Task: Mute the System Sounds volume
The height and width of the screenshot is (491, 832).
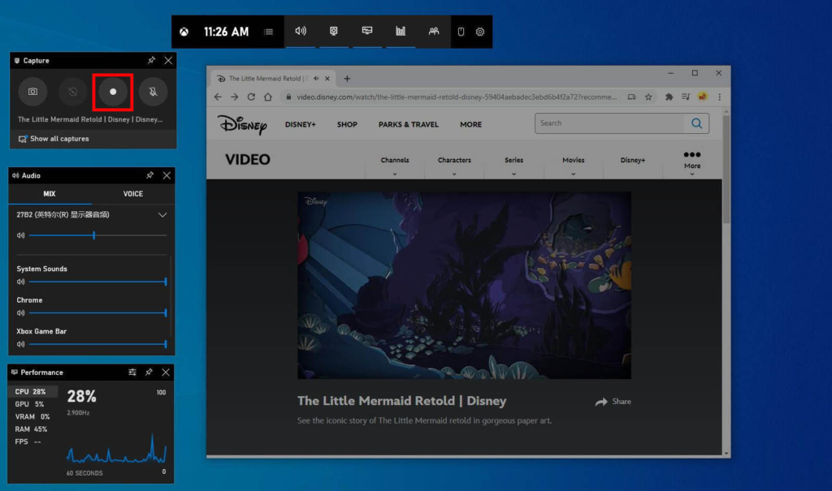Action: 20,282
